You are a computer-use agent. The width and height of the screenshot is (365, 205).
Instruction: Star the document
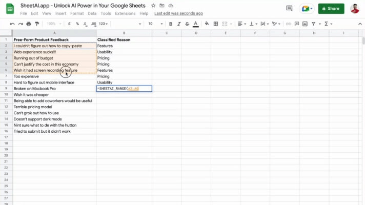(x=153, y=6)
